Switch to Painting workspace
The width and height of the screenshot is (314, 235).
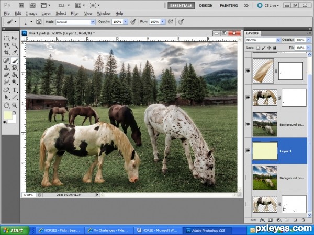tap(229, 5)
